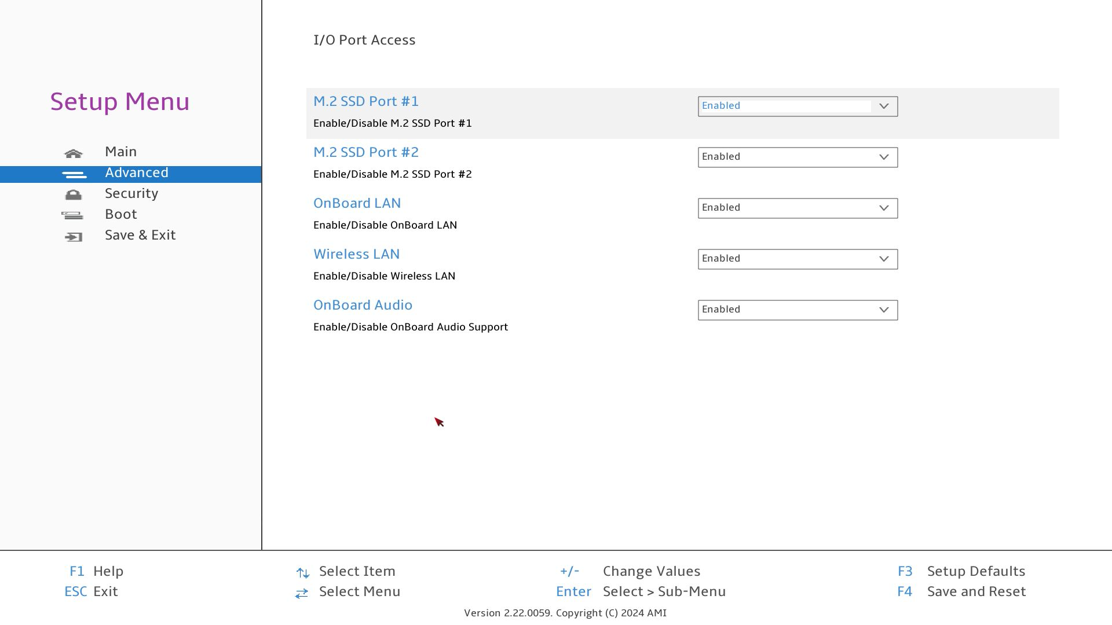1112x625 pixels.
Task: Open the Wireless LAN Enabled dropdown
Action: pyautogui.click(x=797, y=259)
